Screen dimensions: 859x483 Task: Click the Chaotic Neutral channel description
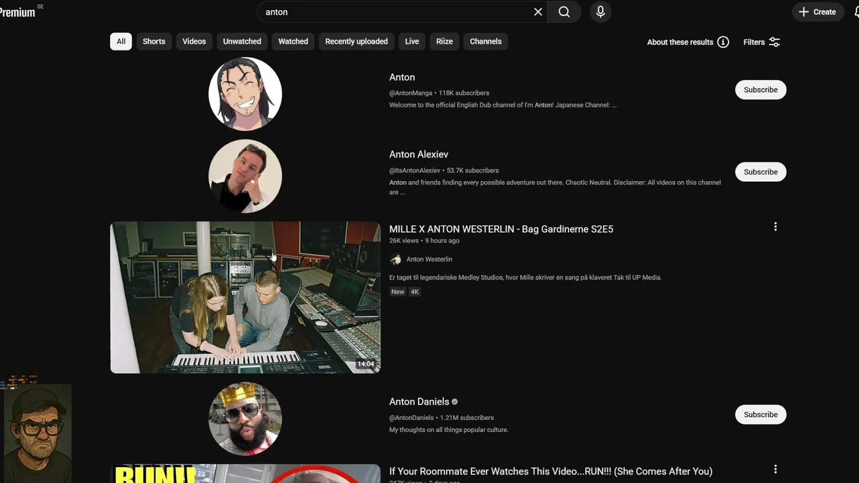coord(555,187)
